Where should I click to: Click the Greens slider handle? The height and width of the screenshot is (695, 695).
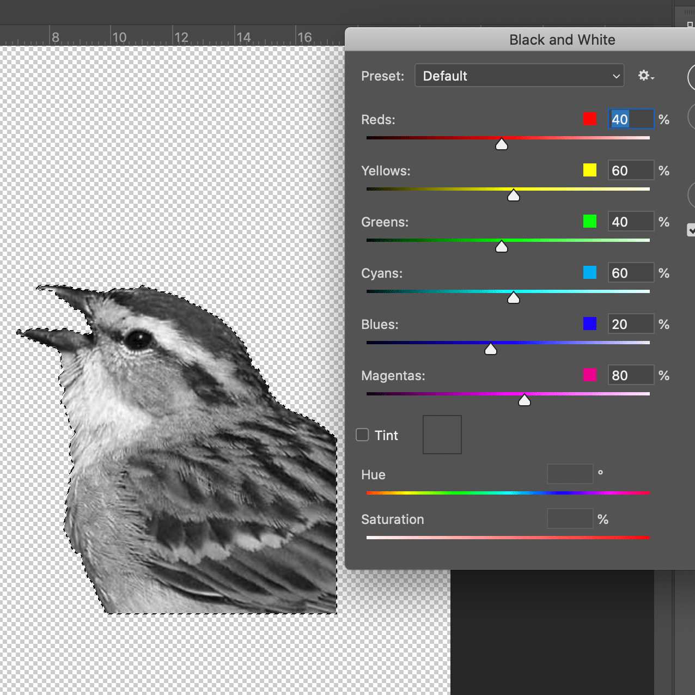(x=502, y=247)
